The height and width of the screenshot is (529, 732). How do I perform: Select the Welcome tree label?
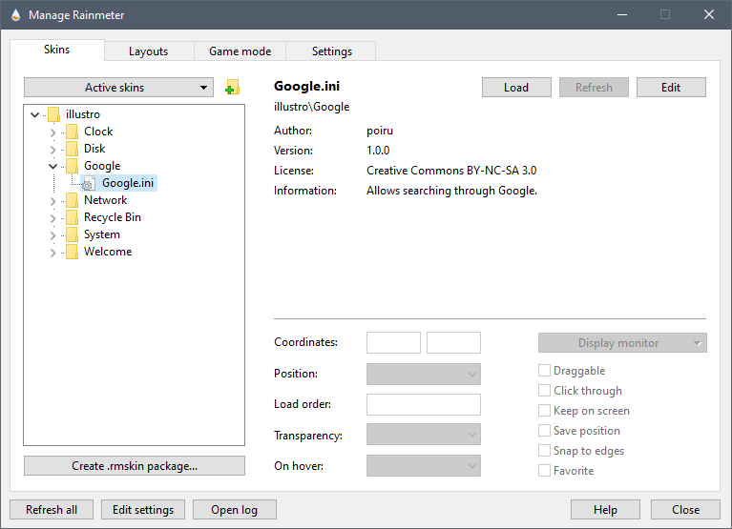click(x=108, y=252)
